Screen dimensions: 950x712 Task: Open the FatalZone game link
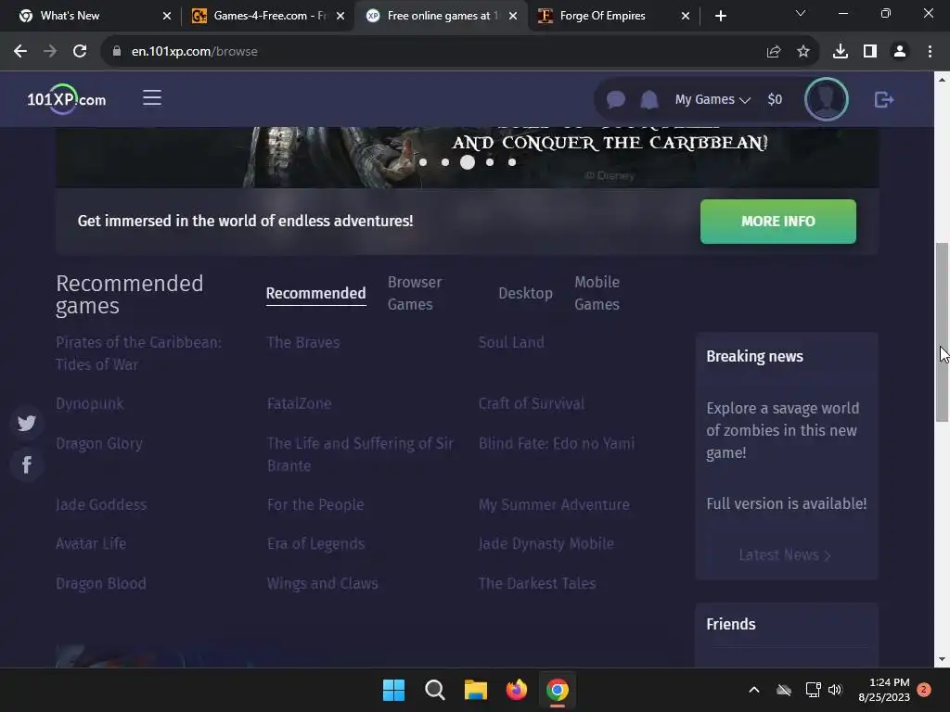click(x=300, y=403)
